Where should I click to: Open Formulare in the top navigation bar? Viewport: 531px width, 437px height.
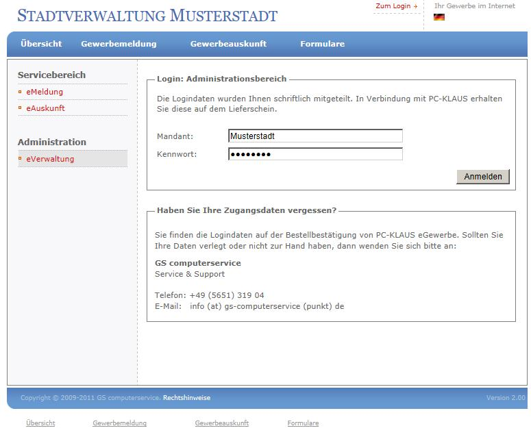point(322,44)
